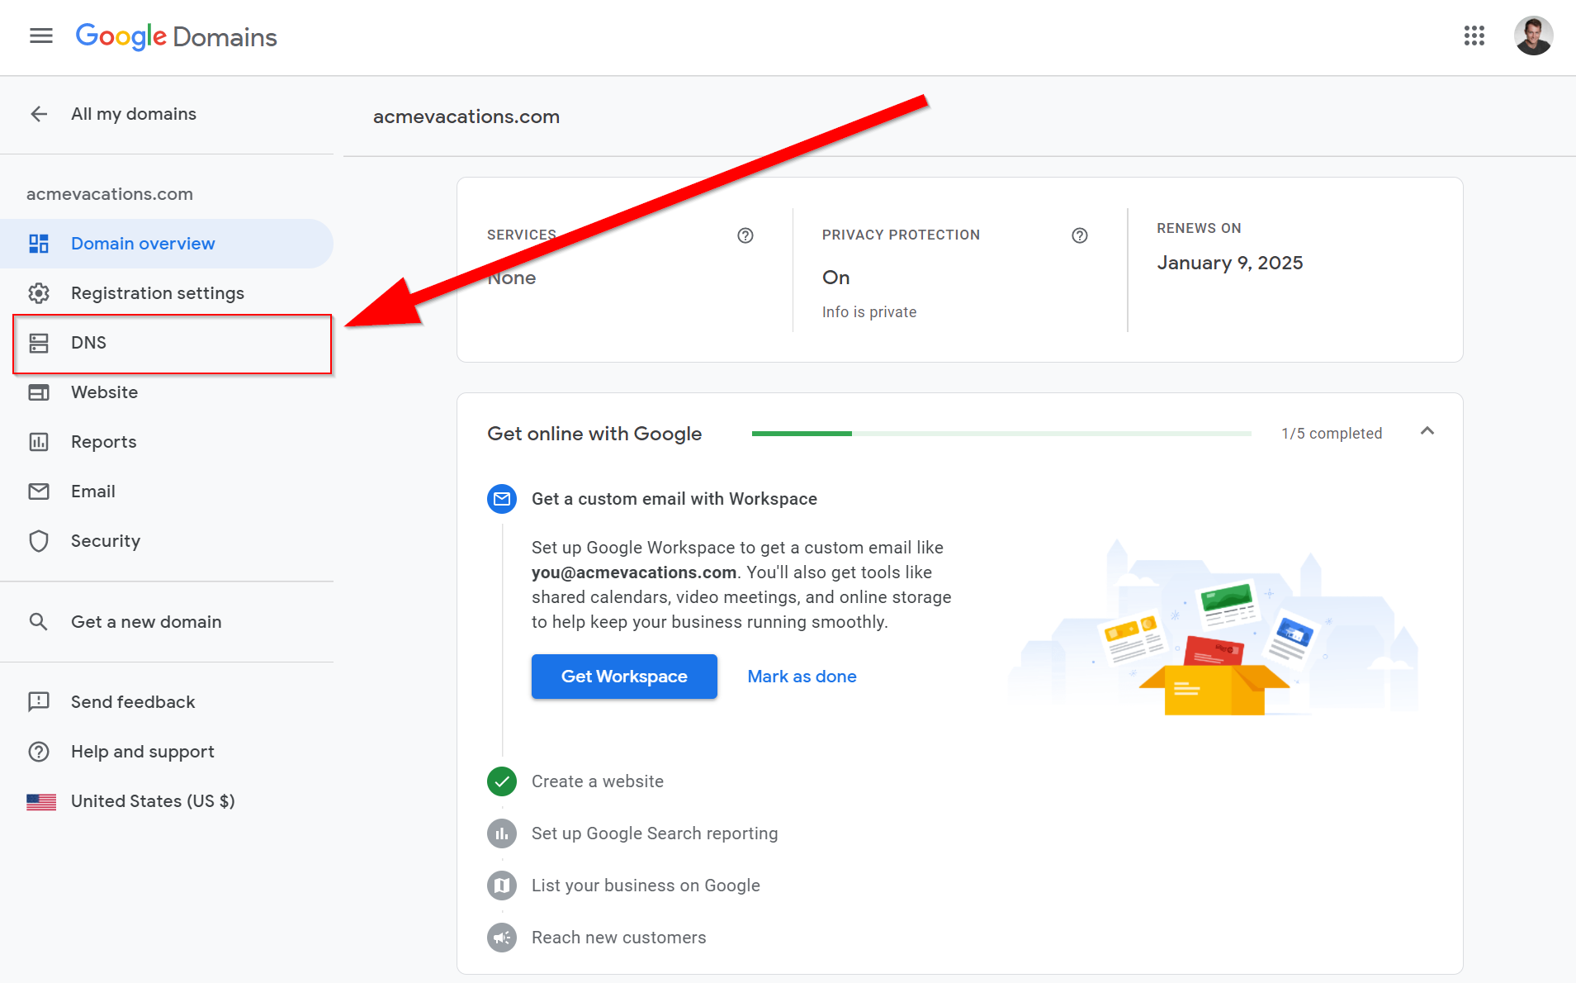The image size is (1576, 983).
Task: Open Security via the shield icon
Action: point(39,540)
